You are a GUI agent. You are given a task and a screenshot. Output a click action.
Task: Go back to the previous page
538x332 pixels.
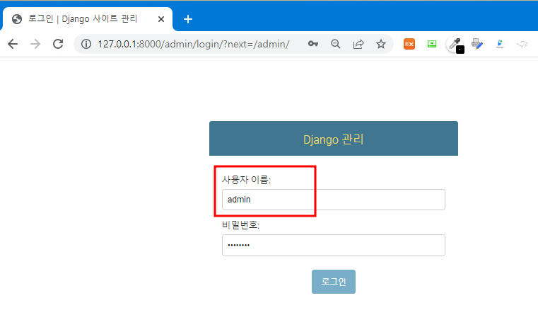13,44
